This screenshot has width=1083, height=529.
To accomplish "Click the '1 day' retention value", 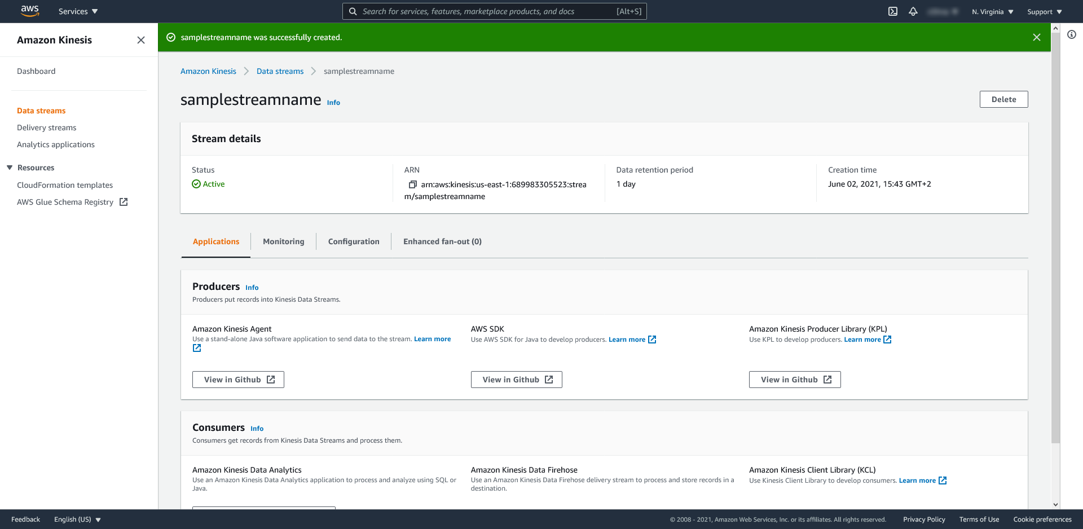I will point(626,184).
